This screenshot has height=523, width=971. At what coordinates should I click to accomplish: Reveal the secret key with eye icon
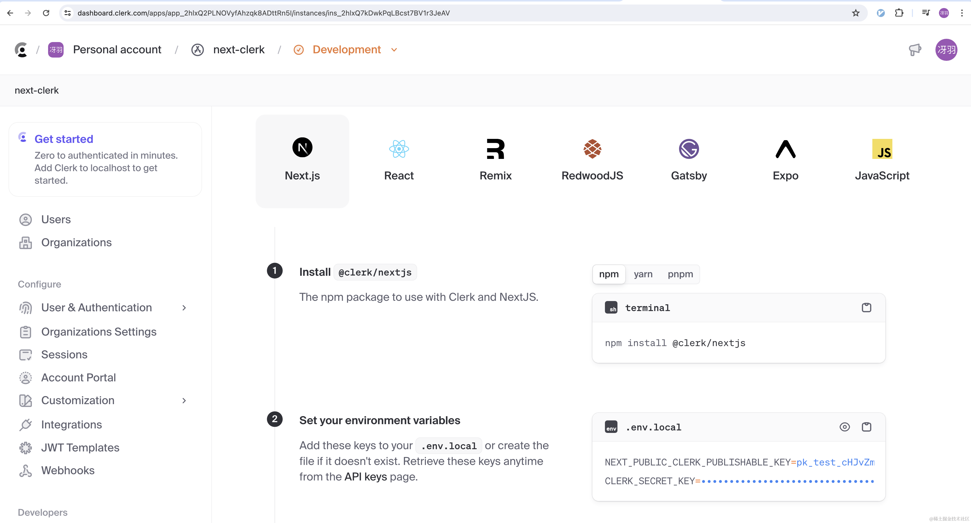(844, 427)
